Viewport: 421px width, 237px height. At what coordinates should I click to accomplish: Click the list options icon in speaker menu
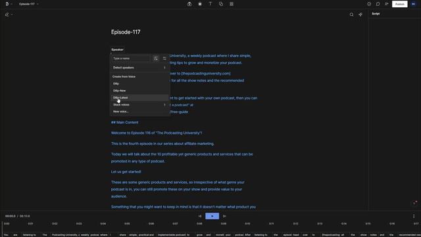coord(164,59)
